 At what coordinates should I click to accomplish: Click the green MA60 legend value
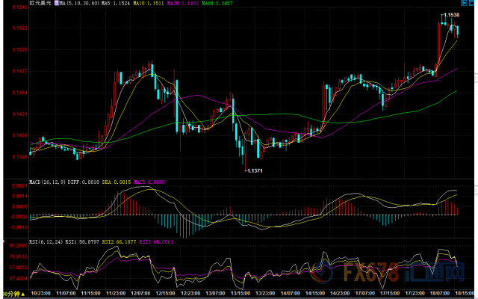pyautogui.click(x=223, y=4)
